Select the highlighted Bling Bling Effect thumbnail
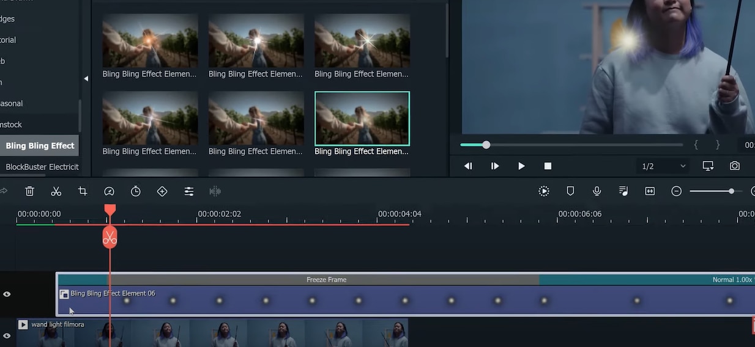This screenshot has width=755, height=347. coord(362,119)
